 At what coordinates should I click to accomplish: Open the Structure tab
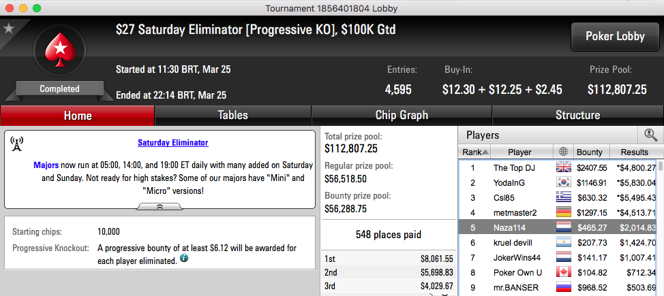coord(577,116)
